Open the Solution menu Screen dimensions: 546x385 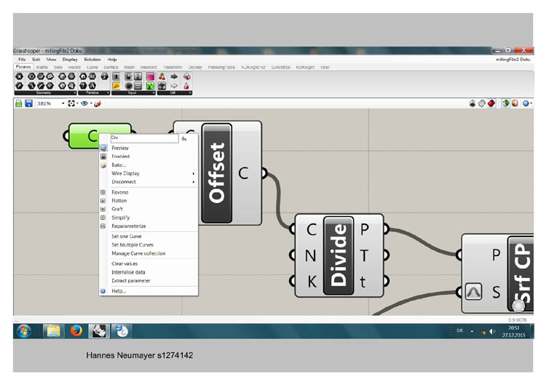coord(92,60)
